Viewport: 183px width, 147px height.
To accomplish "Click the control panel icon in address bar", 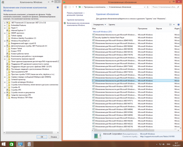I will coord(80,7).
